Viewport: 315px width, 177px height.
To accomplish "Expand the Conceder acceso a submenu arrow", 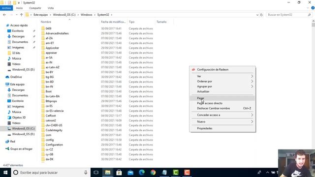I will (x=252, y=115).
